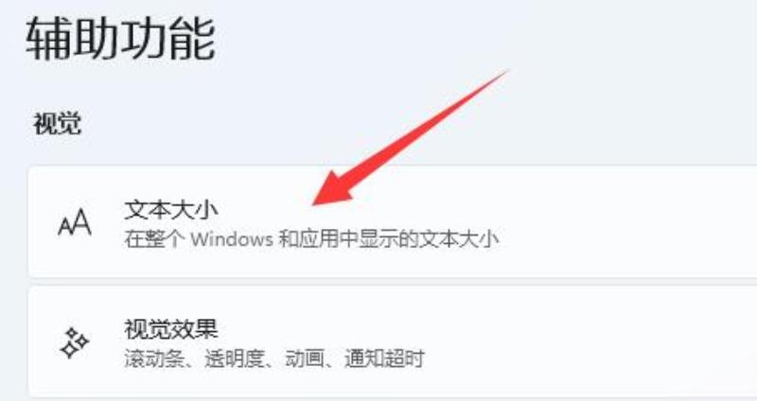Open the 文本大小 settings entry
Screen dimensions: 757x401
[x=392, y=222]
